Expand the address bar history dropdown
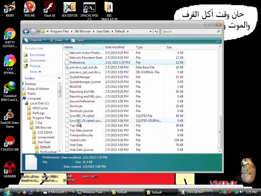The width and height of the screenshot is (261, 196). pyautogui.click(x=150, y=31)
